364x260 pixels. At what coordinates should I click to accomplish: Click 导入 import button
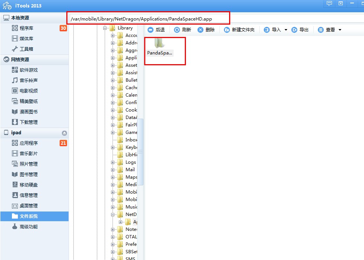pos(273,30)
